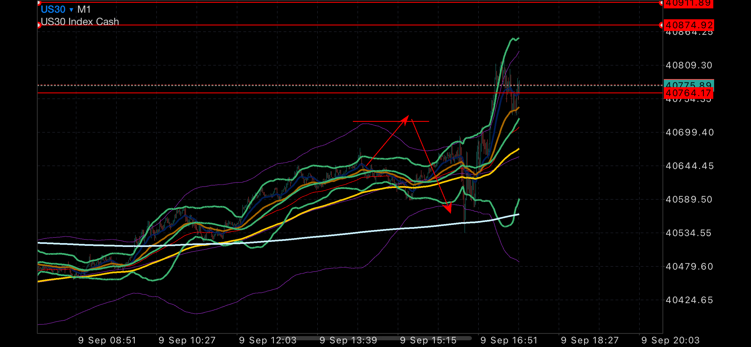Select the M1 timeframe label

(84, 9)
